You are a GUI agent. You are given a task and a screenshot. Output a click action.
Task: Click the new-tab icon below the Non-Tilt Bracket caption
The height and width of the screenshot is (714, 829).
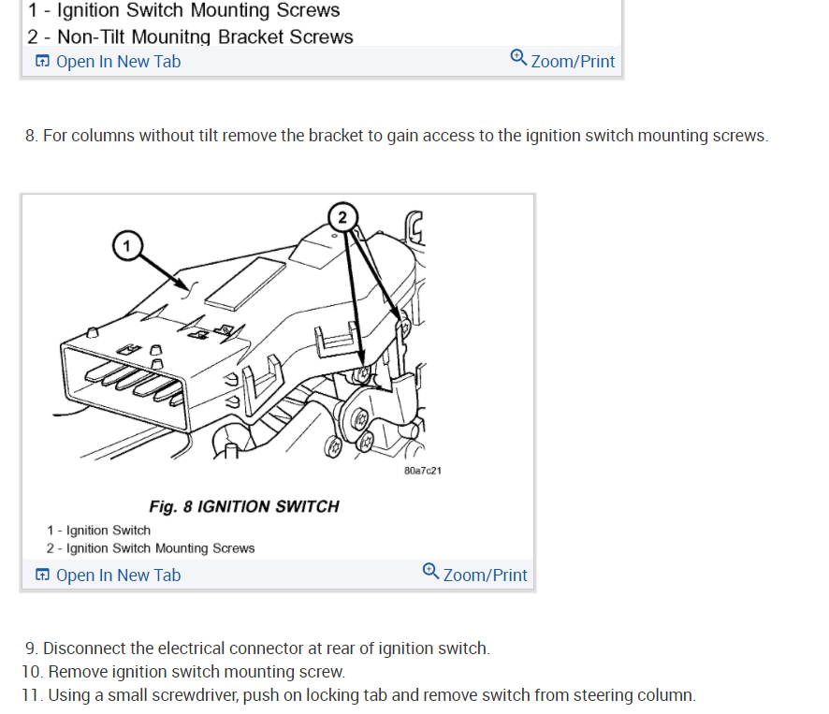click(42, 61)
